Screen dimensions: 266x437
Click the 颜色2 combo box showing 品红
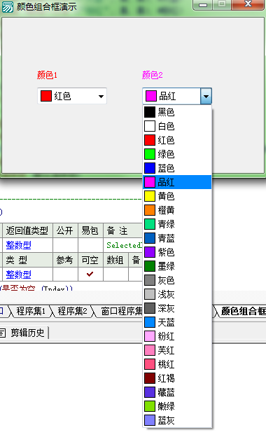(177, 97)
